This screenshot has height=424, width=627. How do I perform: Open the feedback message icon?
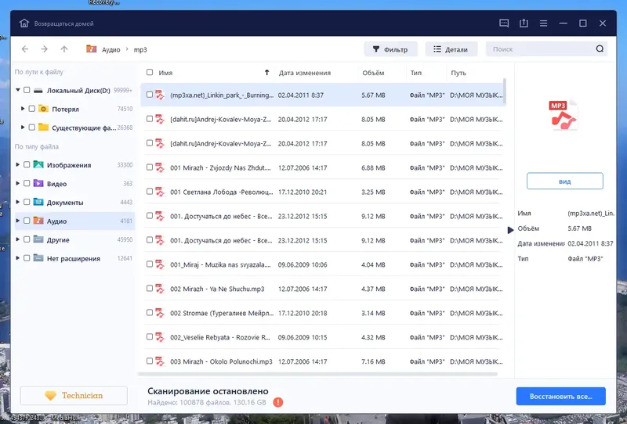(x=504, y=23)
